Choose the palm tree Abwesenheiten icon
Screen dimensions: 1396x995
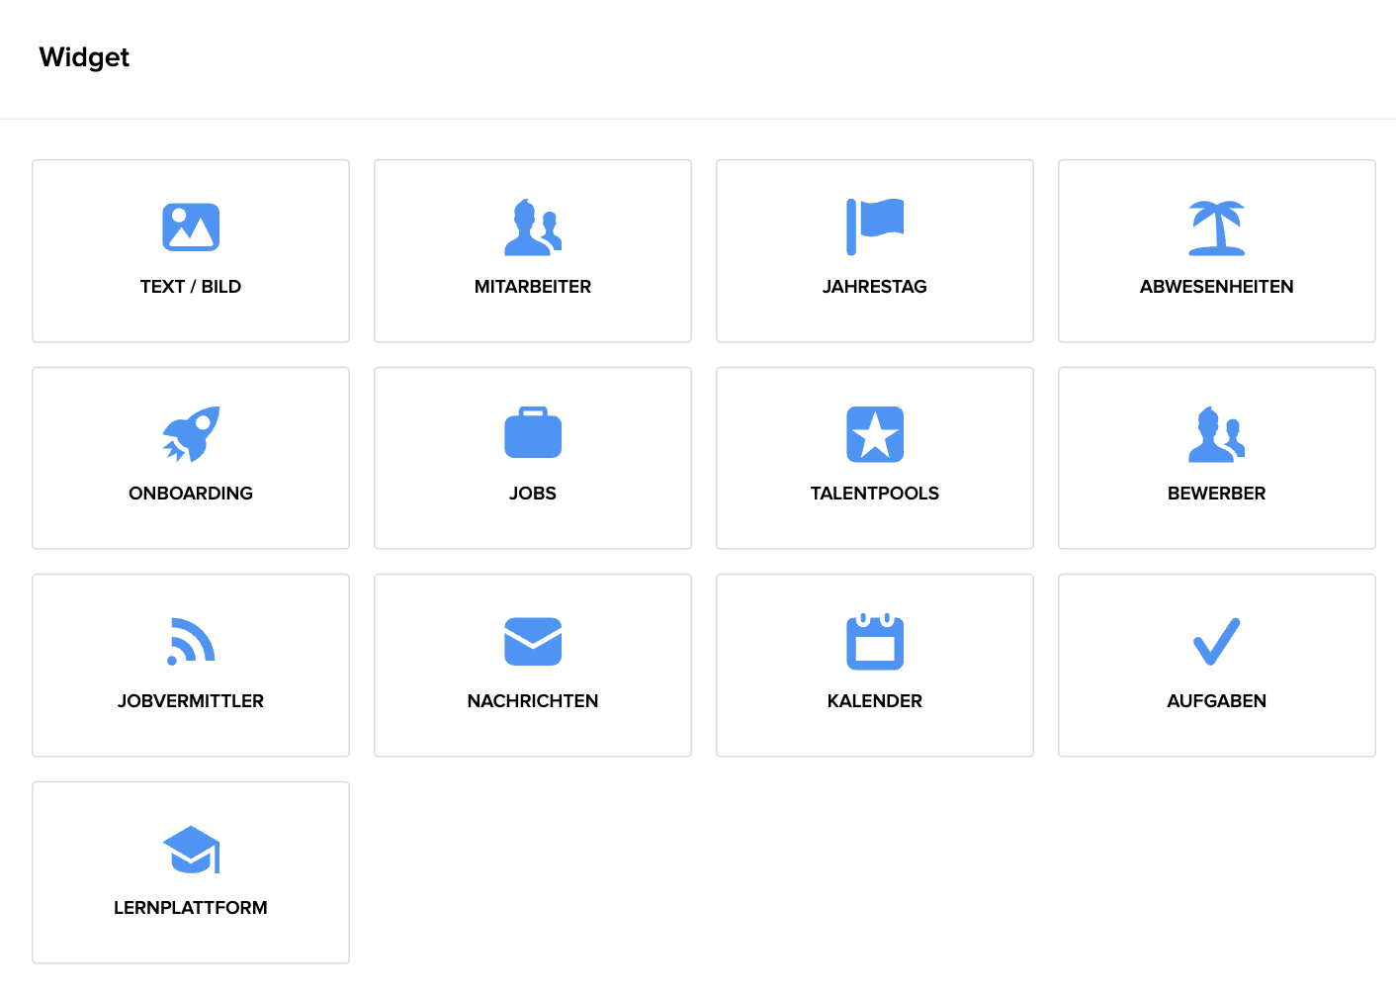click(1217, 227)
